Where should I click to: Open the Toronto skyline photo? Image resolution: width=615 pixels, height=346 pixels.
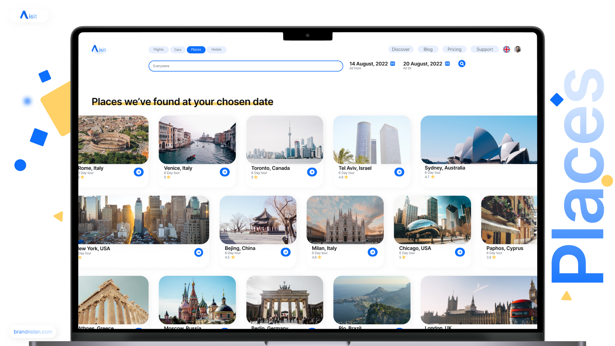click(x=285, y=140)
